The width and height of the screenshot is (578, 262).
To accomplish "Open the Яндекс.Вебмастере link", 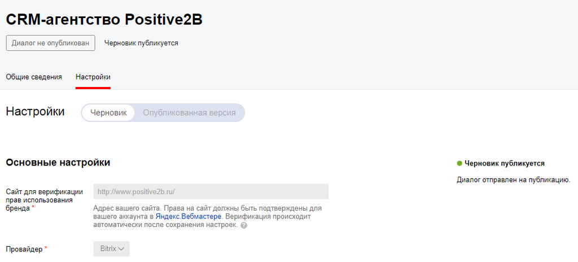I will pos(189,216).
